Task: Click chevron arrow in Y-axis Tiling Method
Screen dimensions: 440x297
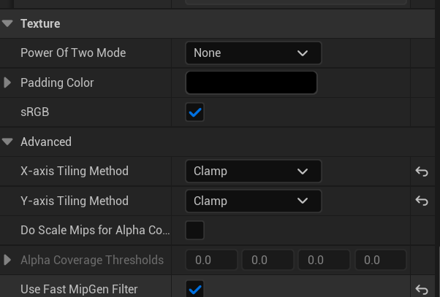Action: tap(303, 201)
